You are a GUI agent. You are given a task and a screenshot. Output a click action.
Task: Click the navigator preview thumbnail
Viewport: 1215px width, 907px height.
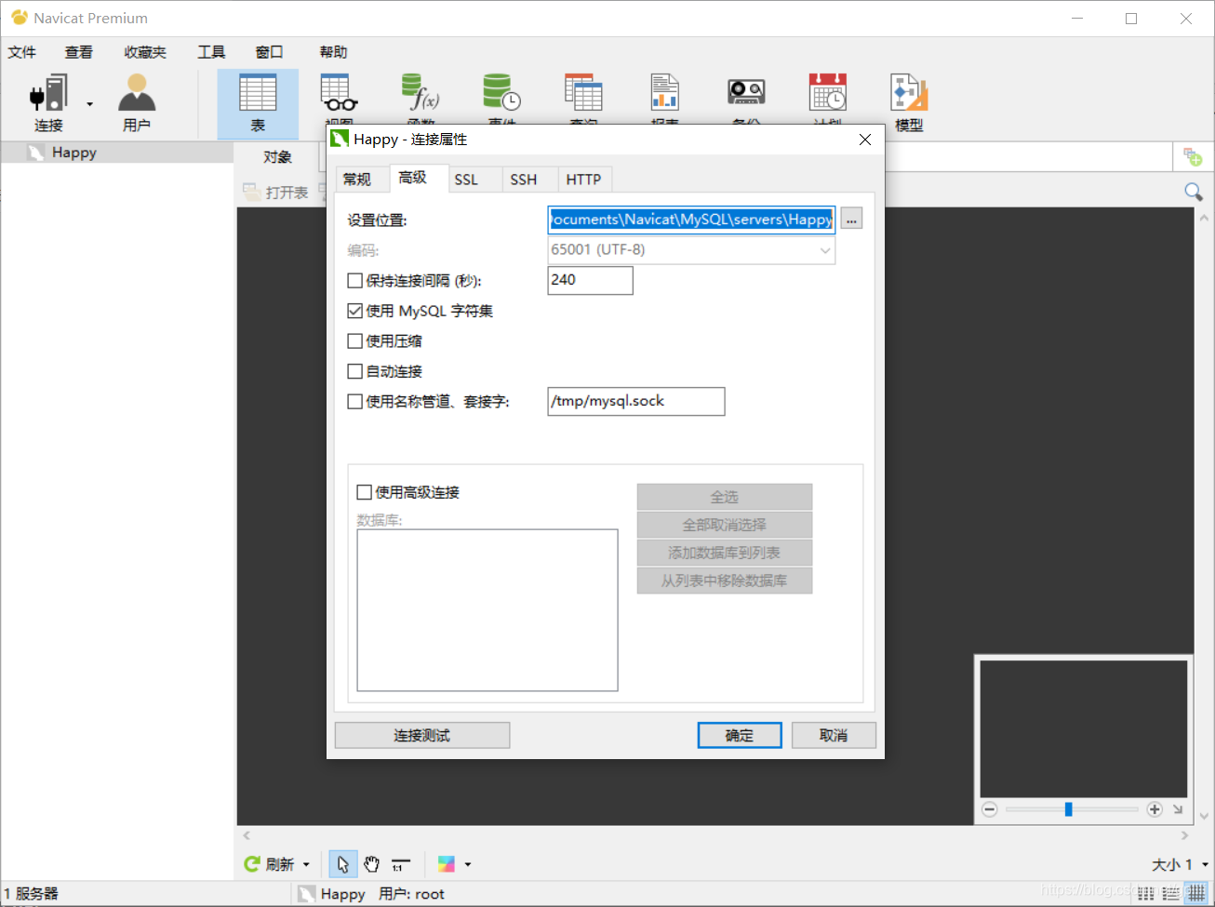(x=1084, y=728)
